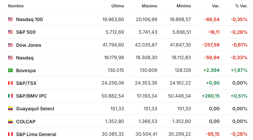Click the US flag icon beside Dow Jones

[x=10, y=45]
